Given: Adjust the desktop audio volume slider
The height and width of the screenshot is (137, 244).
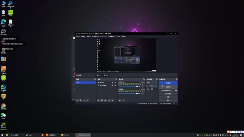Looking at the screenshot, I should pyautogui.click(x=128, y=93).
